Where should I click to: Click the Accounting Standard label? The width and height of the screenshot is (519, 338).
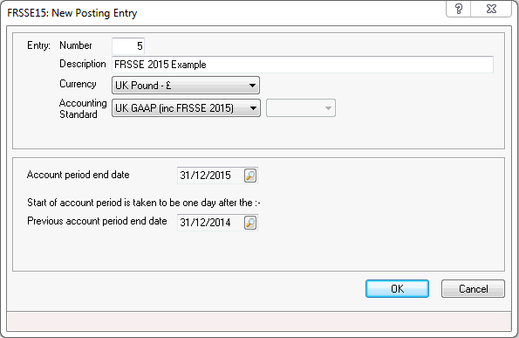(x=83, y=108)
